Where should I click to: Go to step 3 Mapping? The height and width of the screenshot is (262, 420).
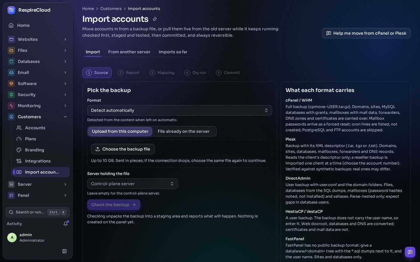(x=162, y=73)
